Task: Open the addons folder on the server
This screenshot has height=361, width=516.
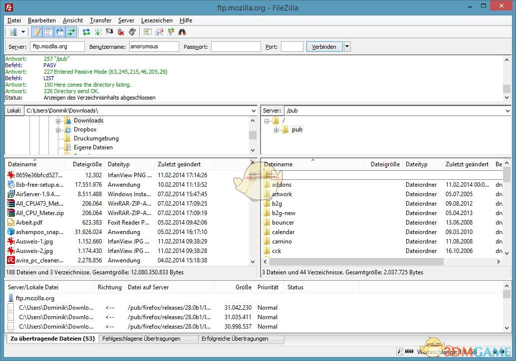Action: pos(283,184)
